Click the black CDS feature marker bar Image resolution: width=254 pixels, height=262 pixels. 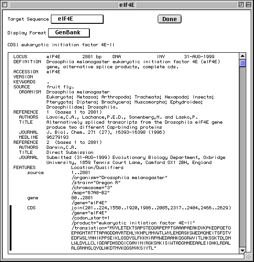click(x=11, y=228)
